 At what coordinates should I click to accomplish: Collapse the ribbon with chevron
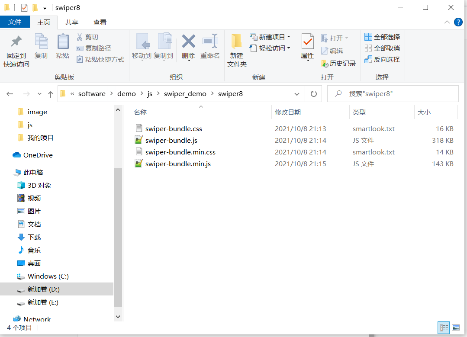point(447,22)
